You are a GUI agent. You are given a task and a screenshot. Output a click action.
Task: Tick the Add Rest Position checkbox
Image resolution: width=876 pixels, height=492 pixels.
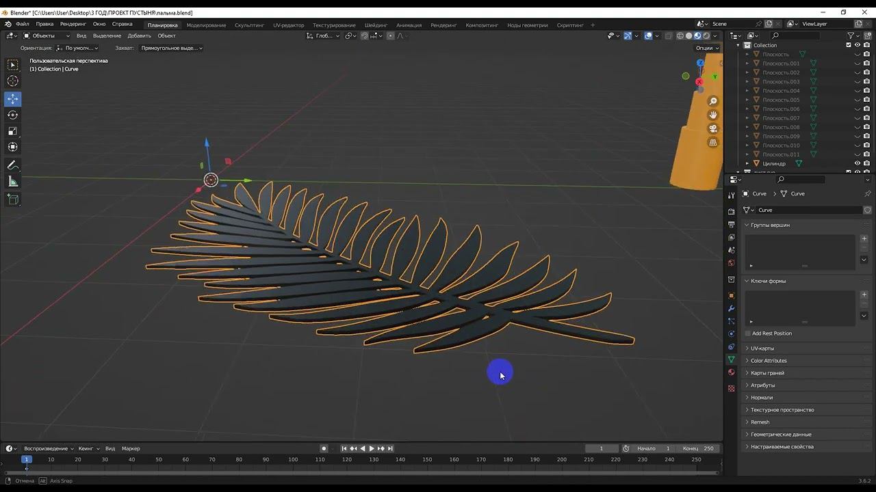click(x=747, y=333)
